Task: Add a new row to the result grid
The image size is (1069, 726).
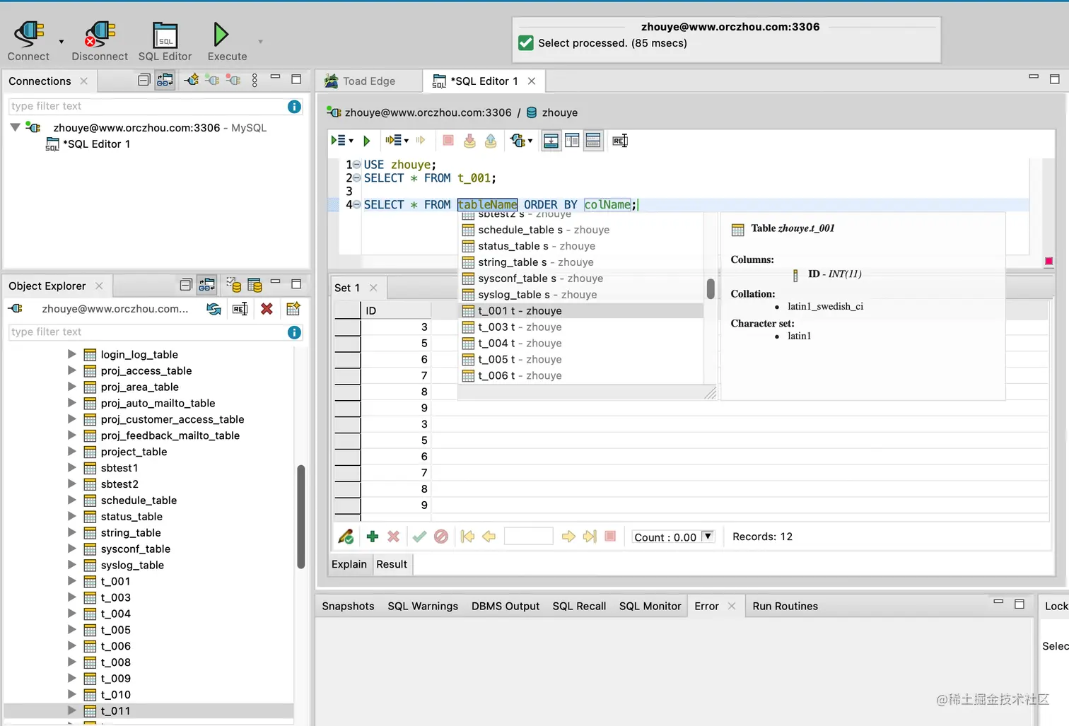Action: pyautogui.click(x=373, y=537)
